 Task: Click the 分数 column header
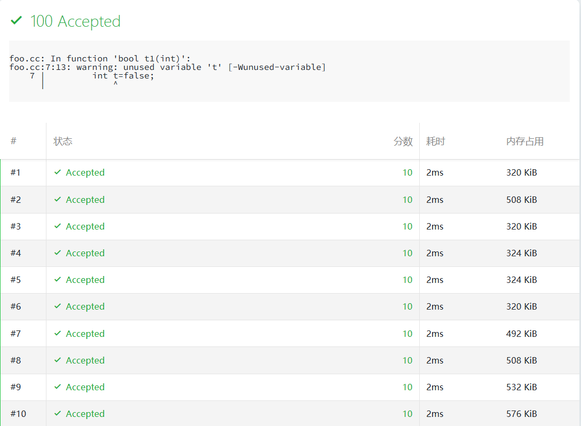(403, 141)
